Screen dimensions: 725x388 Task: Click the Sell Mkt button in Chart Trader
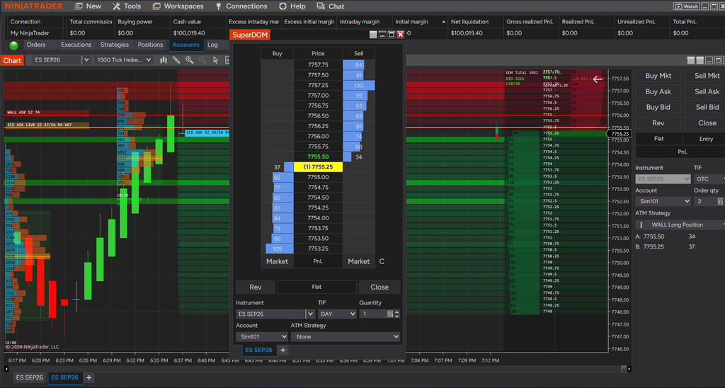coord(707,76)
